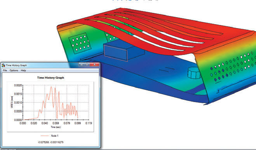256x150 pixels.
Task: Select the blue rectangular box component
Action: pyautogui.click(x=124, y=51)
